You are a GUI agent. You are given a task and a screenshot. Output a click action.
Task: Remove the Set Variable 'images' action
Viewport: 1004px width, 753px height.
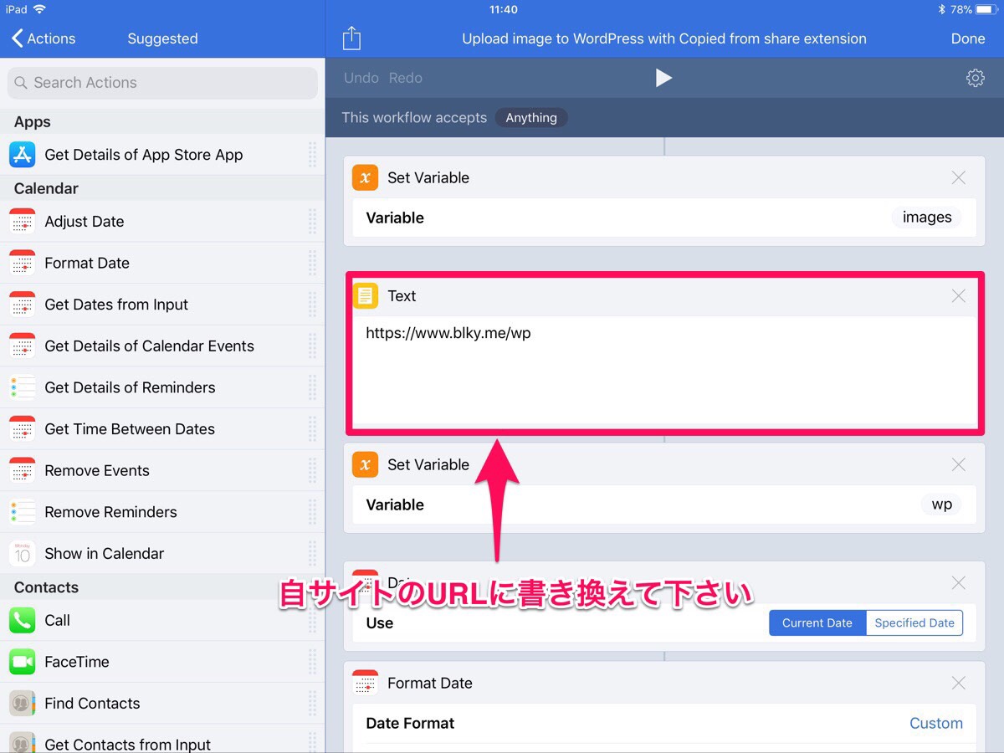tap(959, 177)
